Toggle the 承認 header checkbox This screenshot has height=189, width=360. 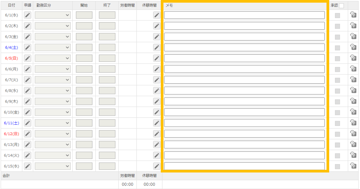pos(341,6)
